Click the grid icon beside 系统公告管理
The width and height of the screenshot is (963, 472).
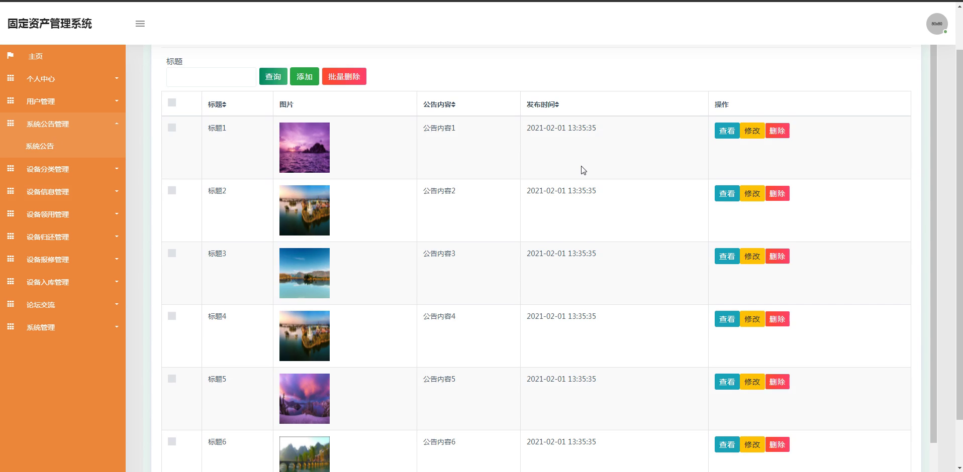coord(11,124)
